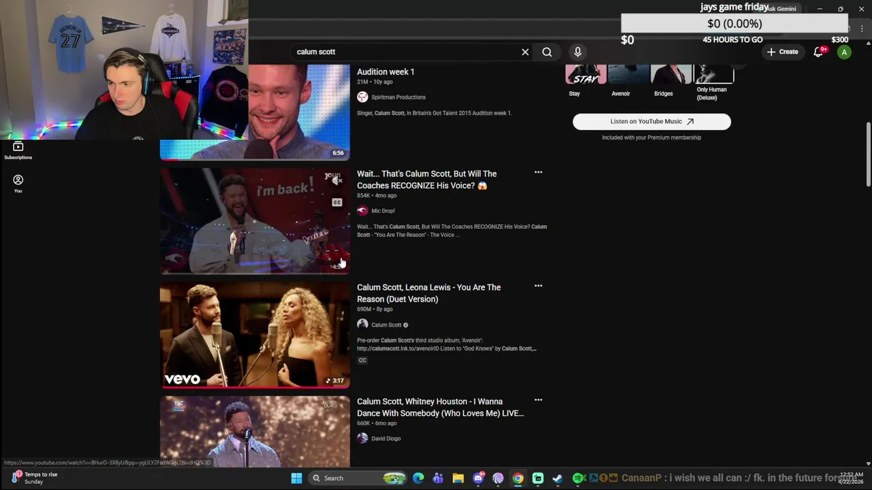Click the CC badge under the duet description

pos(362,361)
